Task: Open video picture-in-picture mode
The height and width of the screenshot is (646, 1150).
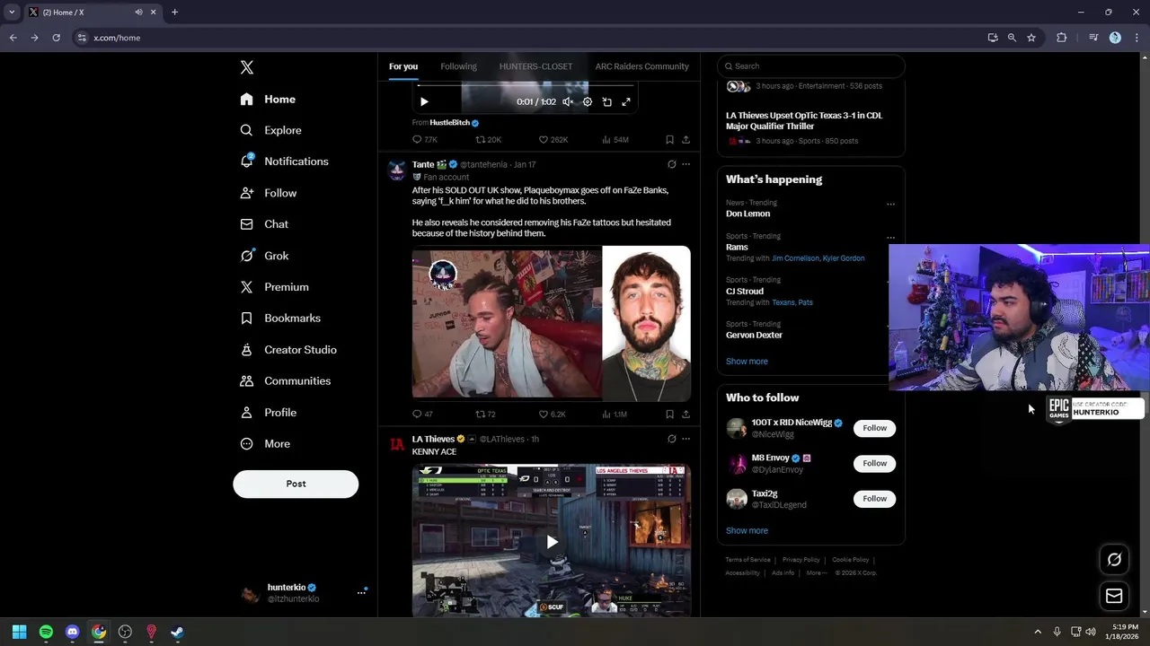Action: (x=606, y=102)
